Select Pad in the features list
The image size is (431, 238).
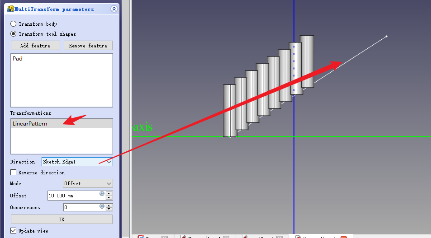[x=18, y=59]
